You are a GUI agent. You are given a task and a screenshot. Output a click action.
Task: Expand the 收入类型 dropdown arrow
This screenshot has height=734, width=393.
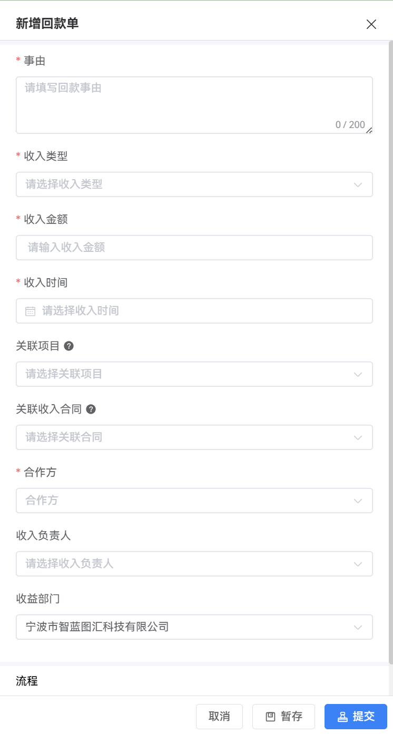(x=358, y=184)
